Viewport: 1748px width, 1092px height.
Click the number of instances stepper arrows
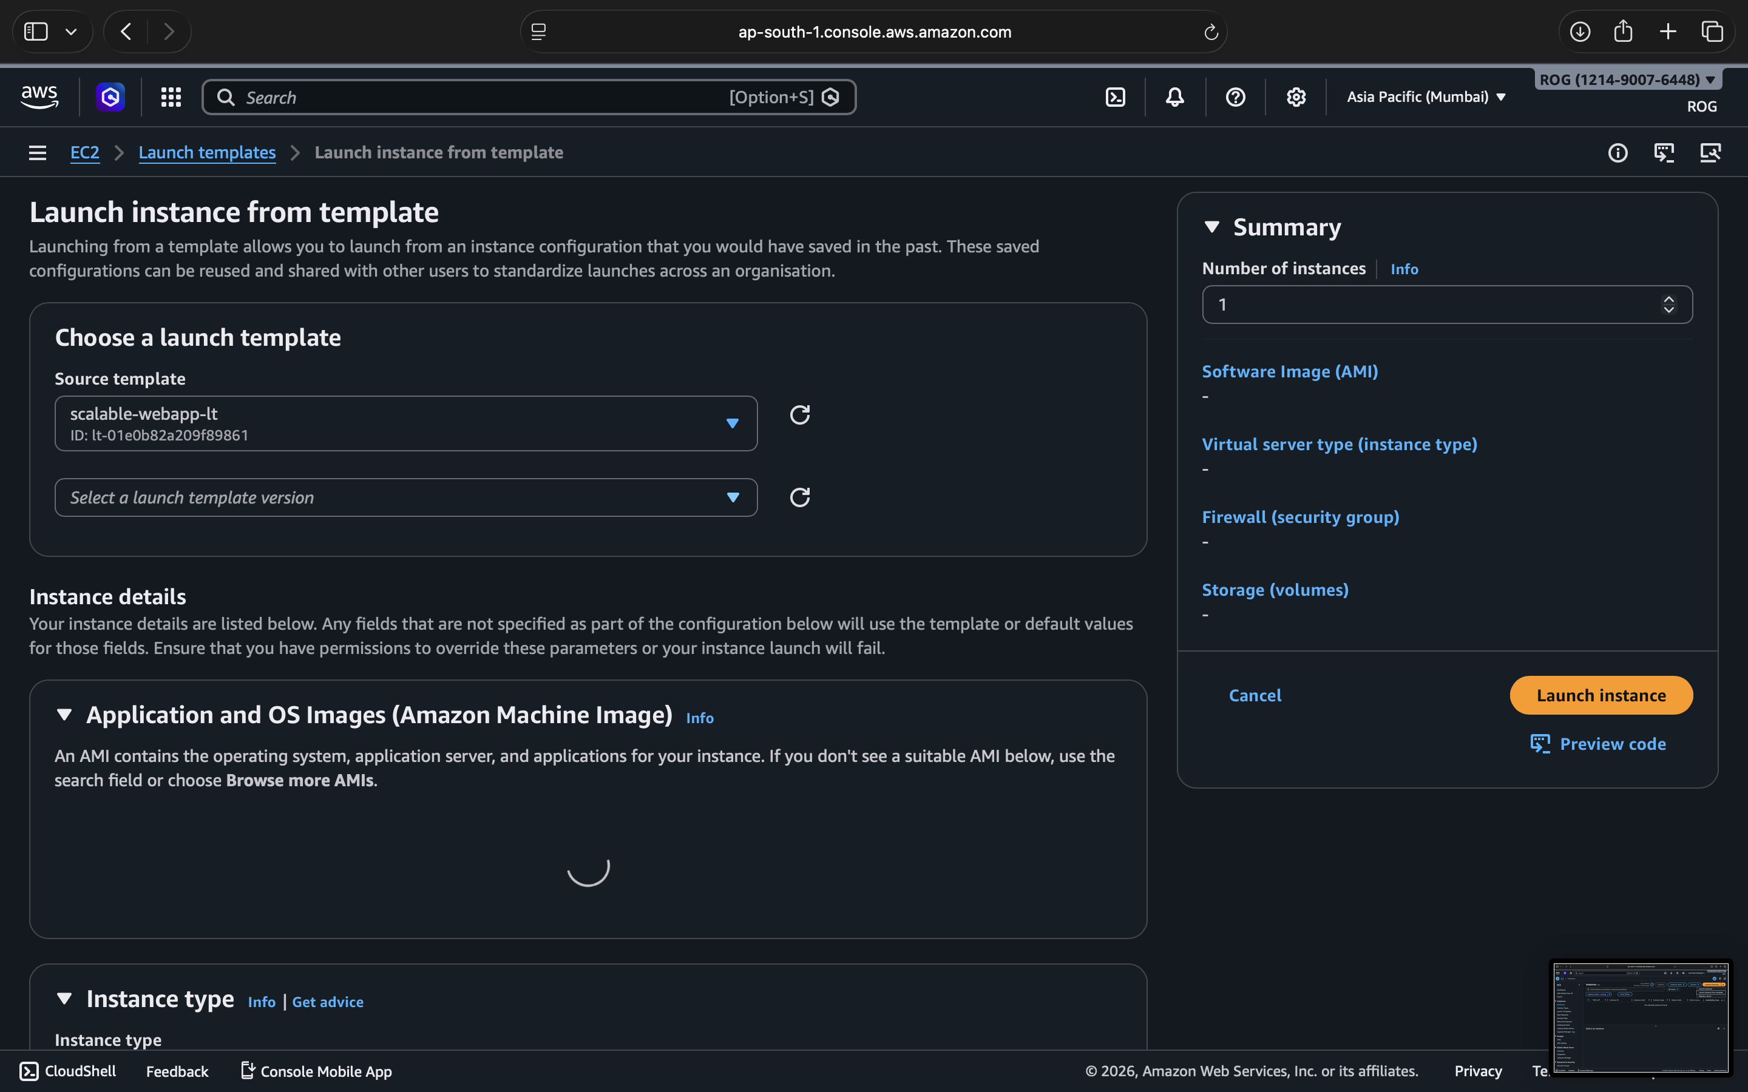click(x=1668, y=304)
